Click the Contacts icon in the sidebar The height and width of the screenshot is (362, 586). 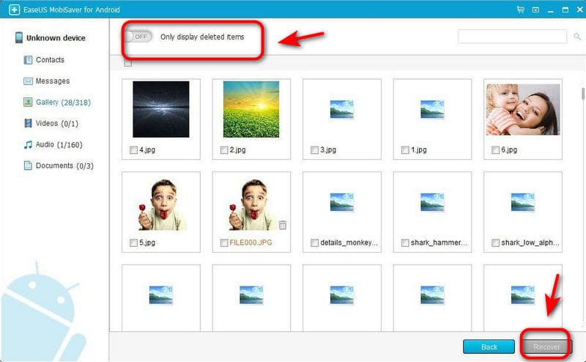(28, 60)
